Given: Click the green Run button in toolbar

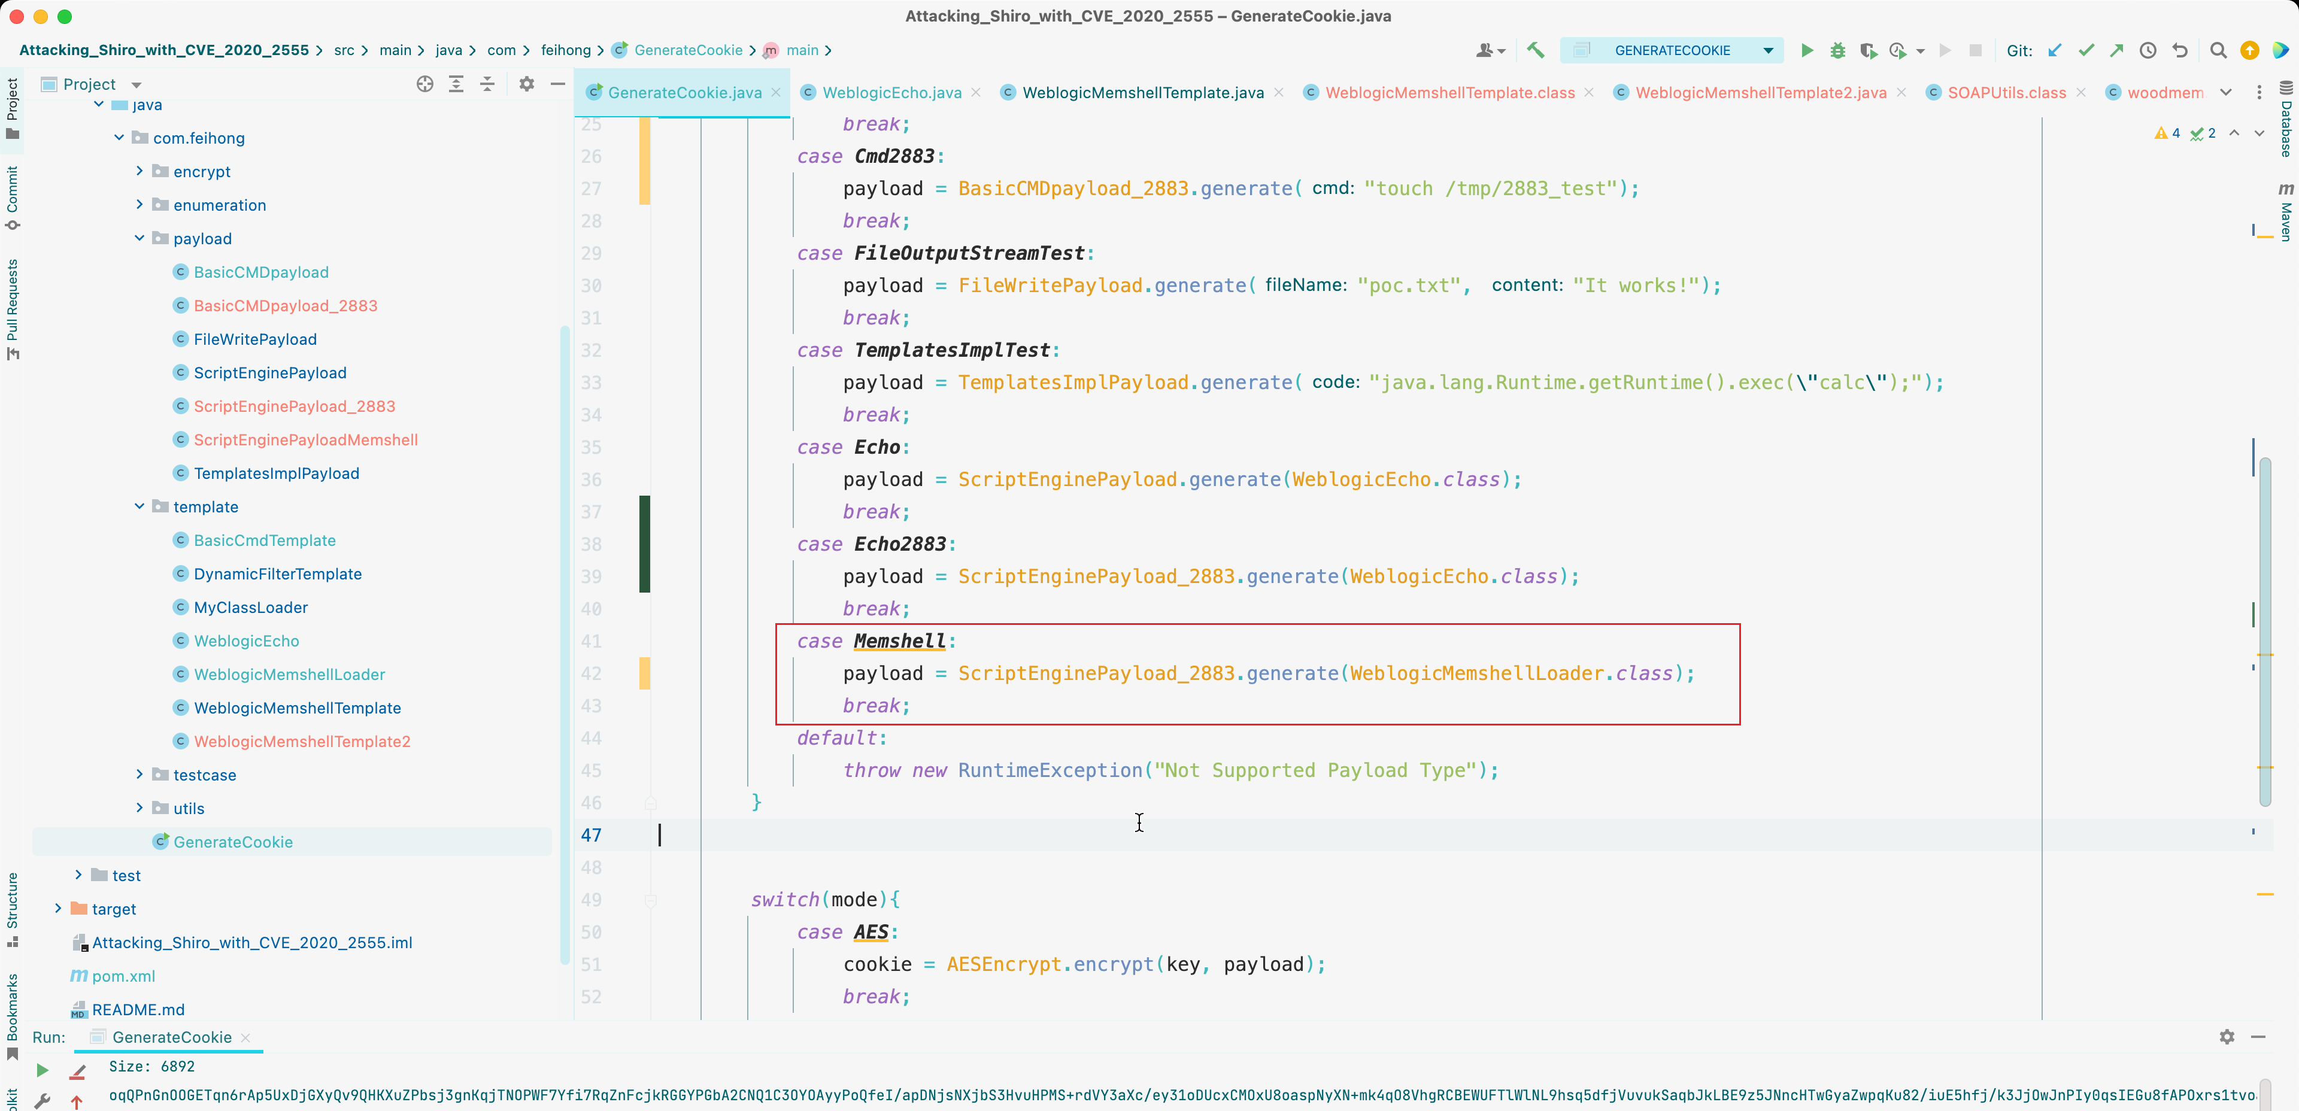Looking at the screenshot, I should (x=1806, y=50).
